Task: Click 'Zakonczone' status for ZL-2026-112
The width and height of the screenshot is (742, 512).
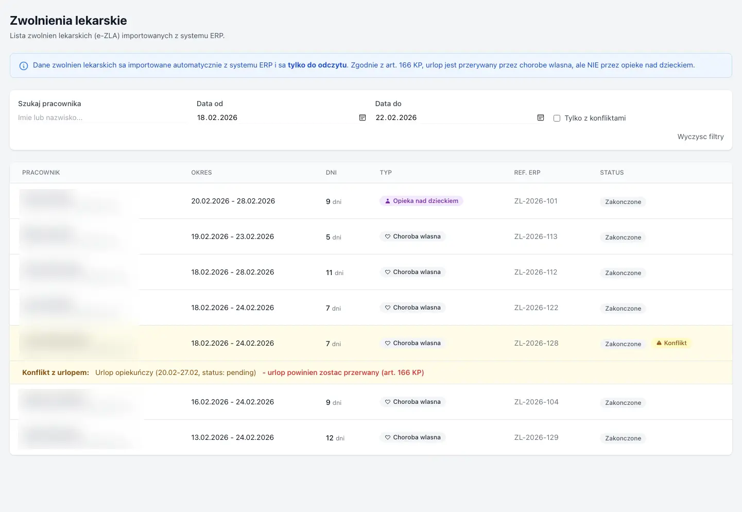Action: coord(623,273)
